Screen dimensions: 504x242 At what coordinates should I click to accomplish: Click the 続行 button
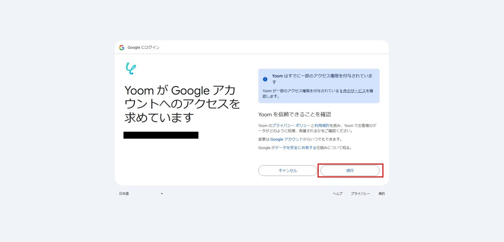click(350, 171)
